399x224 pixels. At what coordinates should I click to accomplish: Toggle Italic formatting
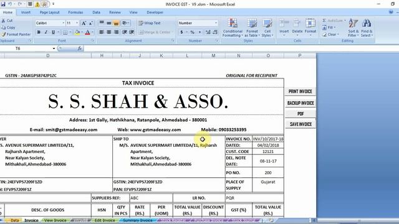point(46,32)
